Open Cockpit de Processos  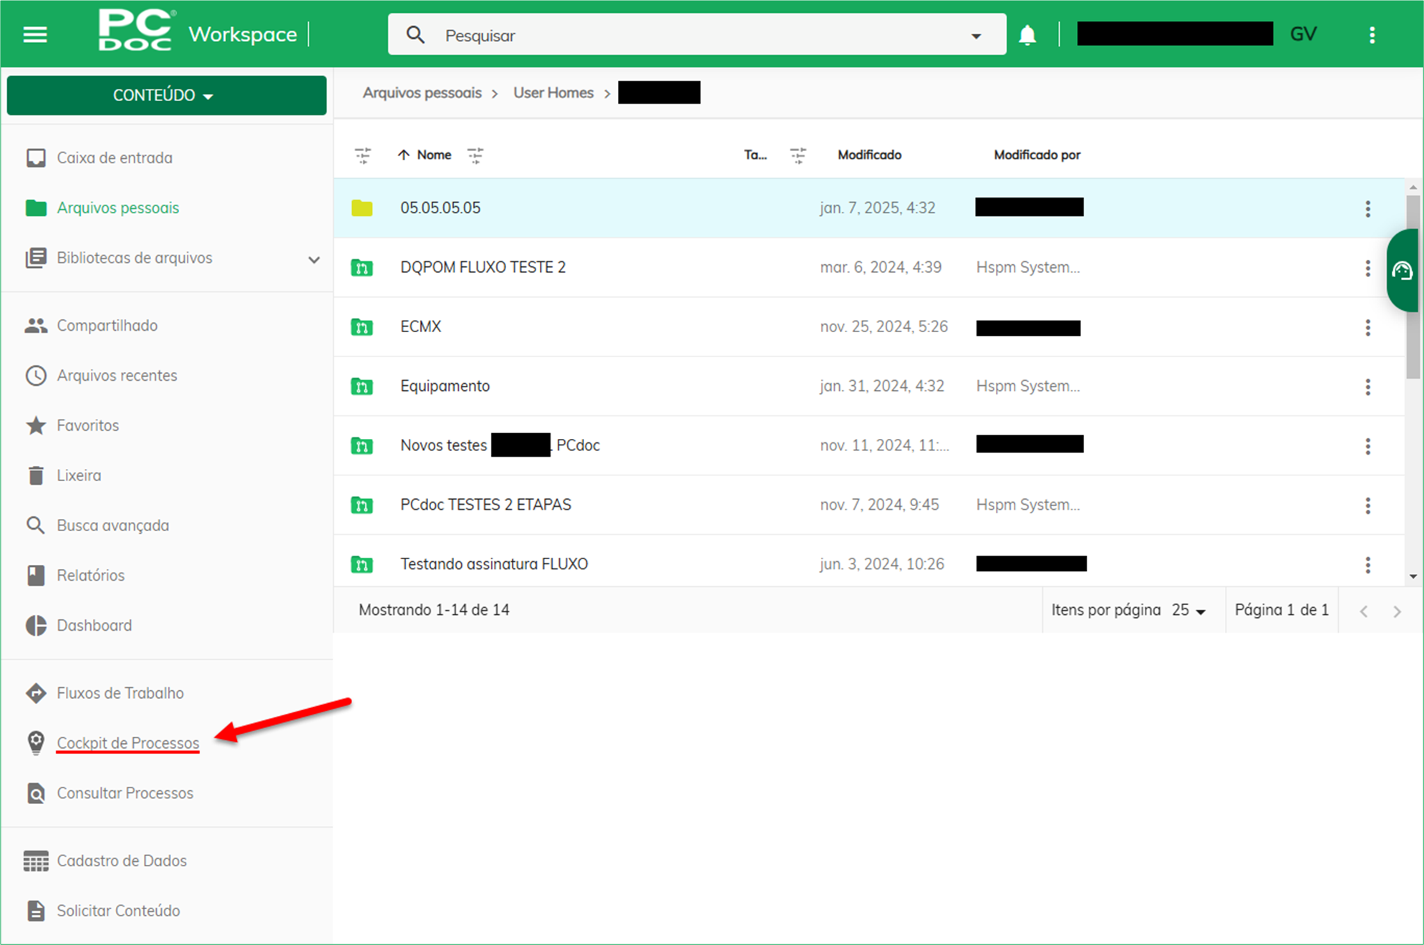[128, 743]
